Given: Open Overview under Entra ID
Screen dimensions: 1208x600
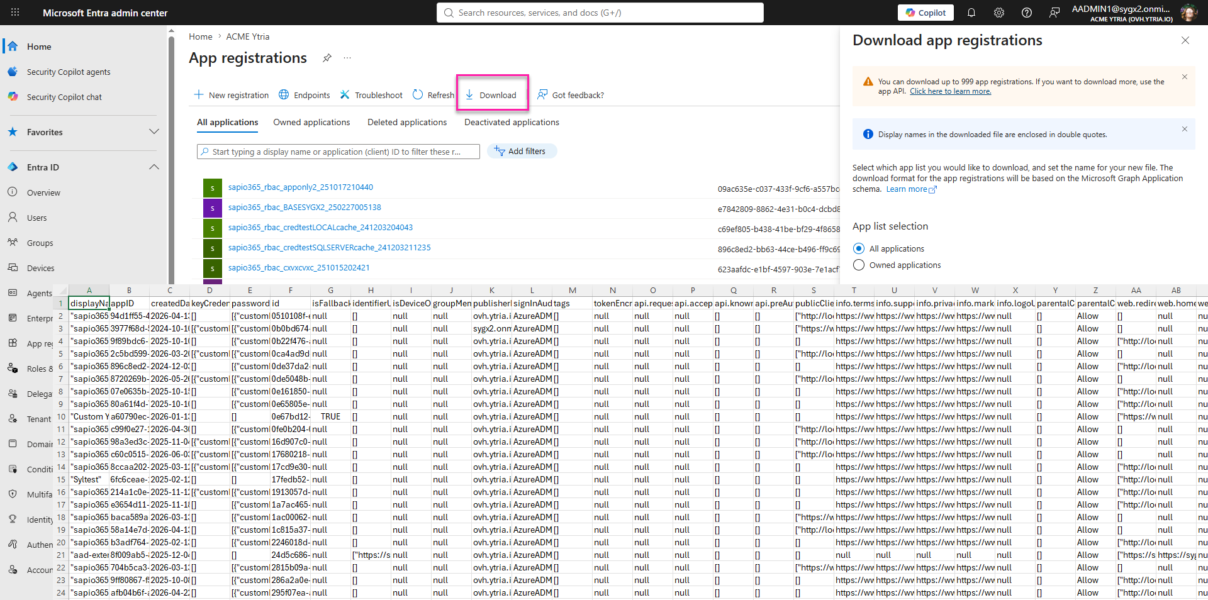Looking at the screenshot, I should [43, 192].
